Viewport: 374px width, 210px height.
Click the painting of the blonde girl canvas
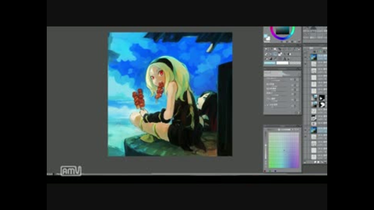(170, 94)
